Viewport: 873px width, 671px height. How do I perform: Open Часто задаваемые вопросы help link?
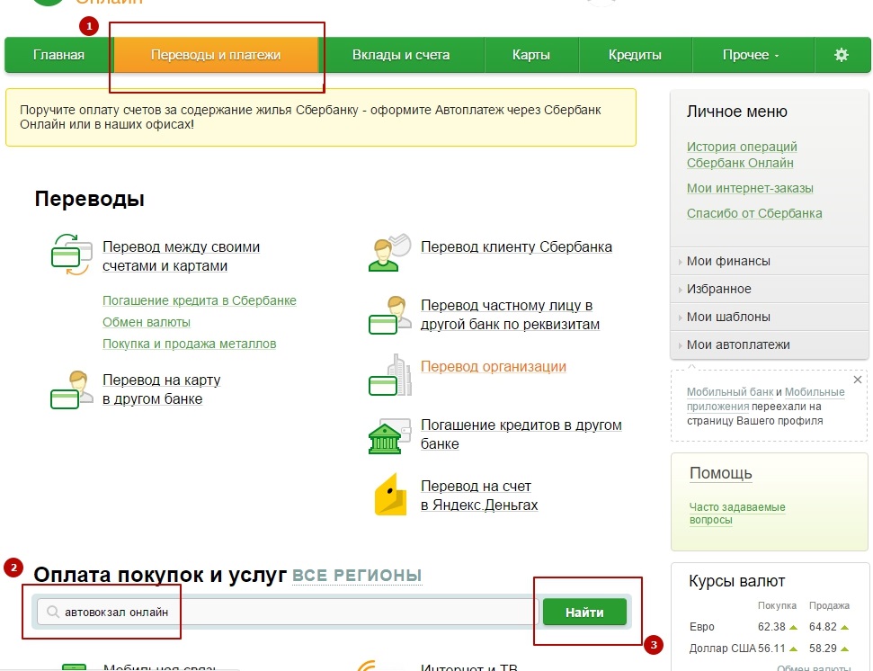point(737,514)
